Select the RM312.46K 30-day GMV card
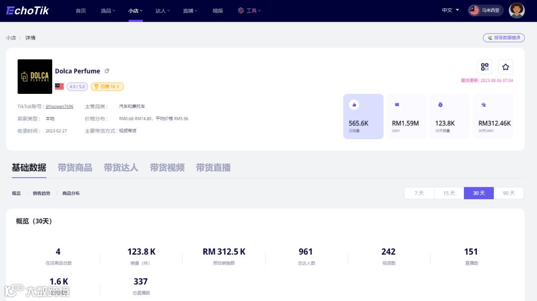 tap(493, 116)
